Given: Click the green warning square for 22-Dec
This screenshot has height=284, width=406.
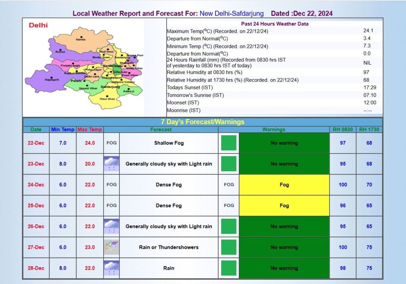Looking at the screenshot, I should (x=229, y=143).
